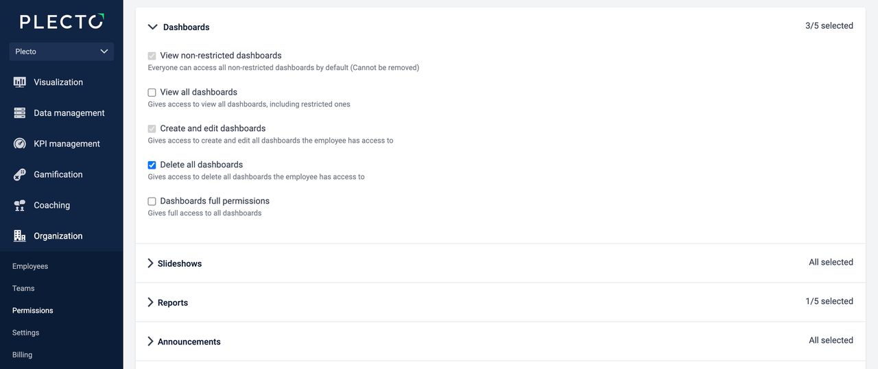
Task: Click the Permissions sidebar item
Action: 33,311
